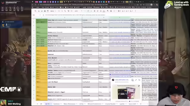Open the horizontal align dropdown
The width and height of the screenshot is (190, 106).
(119, 11)
